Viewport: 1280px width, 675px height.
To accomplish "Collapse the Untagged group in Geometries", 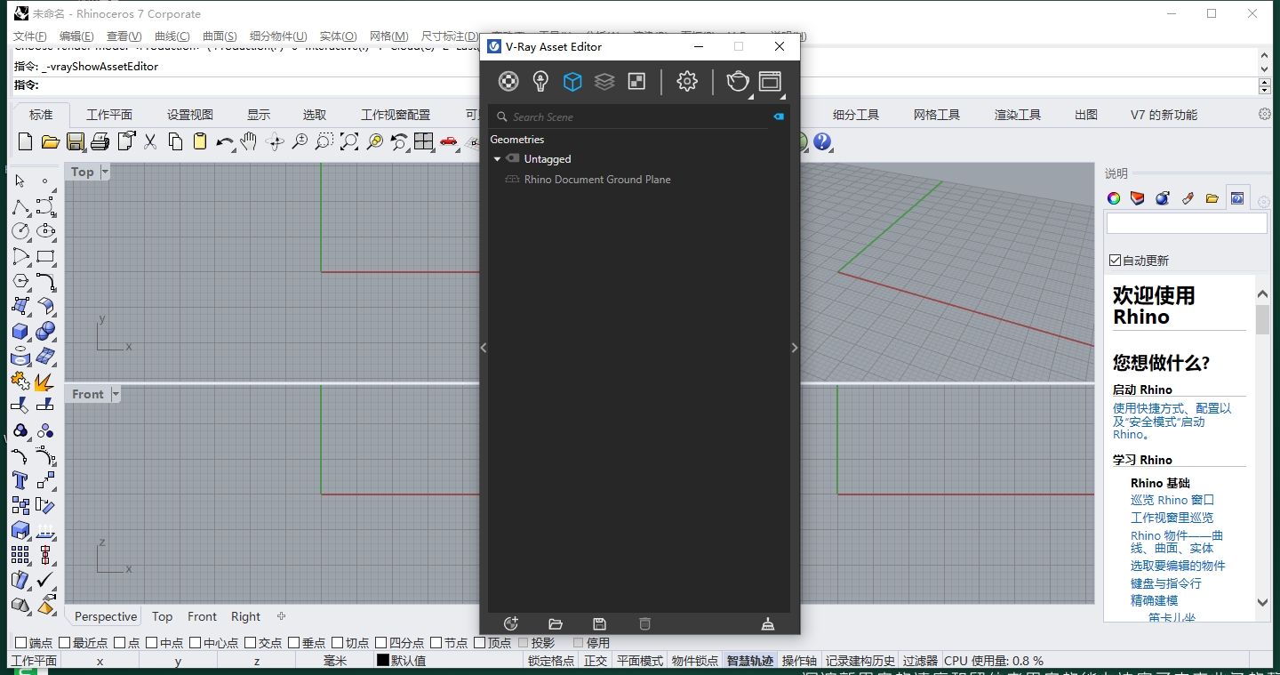I will tap(497, 159).
